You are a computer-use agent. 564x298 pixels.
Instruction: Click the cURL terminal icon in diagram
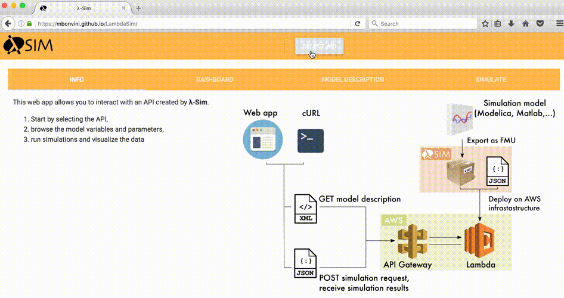point(311,141)
